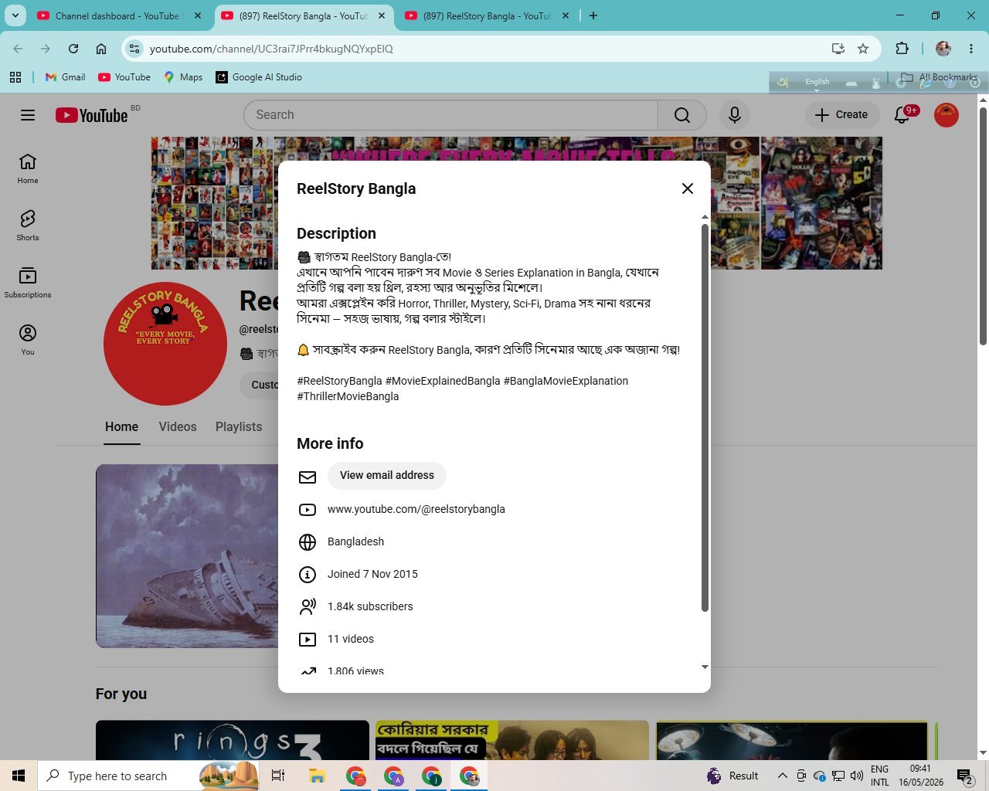The height and width of the screenshot is (791, 989).
Task: Open a new browser tab
Action: click(x=593, y=15)
